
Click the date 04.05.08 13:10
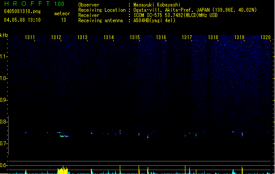[x=22, y=20]
